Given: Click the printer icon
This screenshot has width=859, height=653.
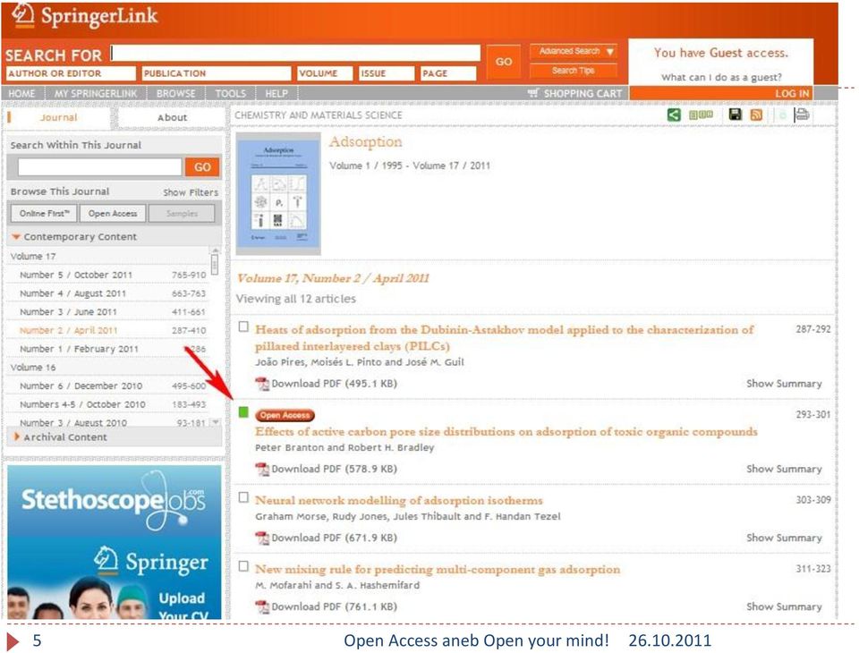Looking at the screenshot, I should click(802, 114).
